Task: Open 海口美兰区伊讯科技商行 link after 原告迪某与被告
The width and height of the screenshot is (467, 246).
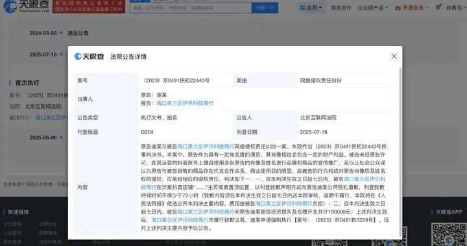Action: [206, 146]
